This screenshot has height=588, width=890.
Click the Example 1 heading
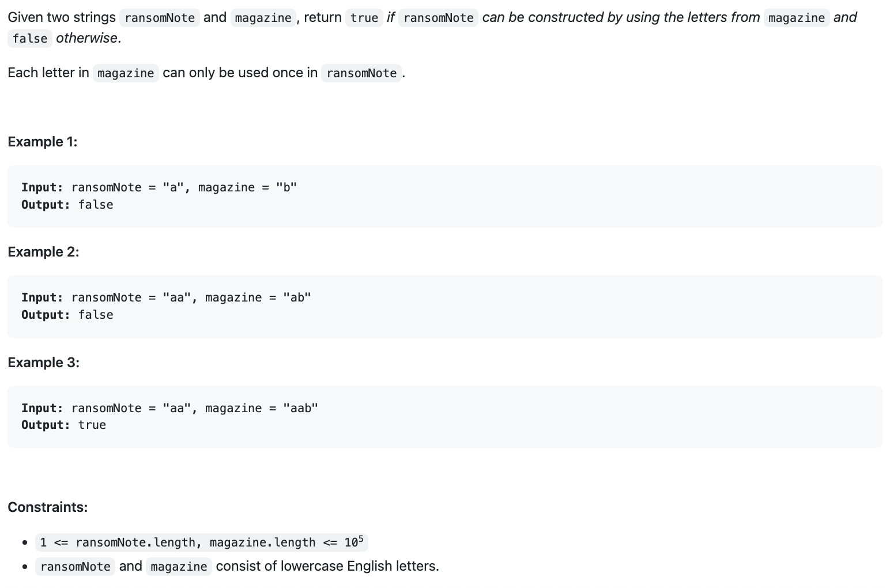pos(42,142)
